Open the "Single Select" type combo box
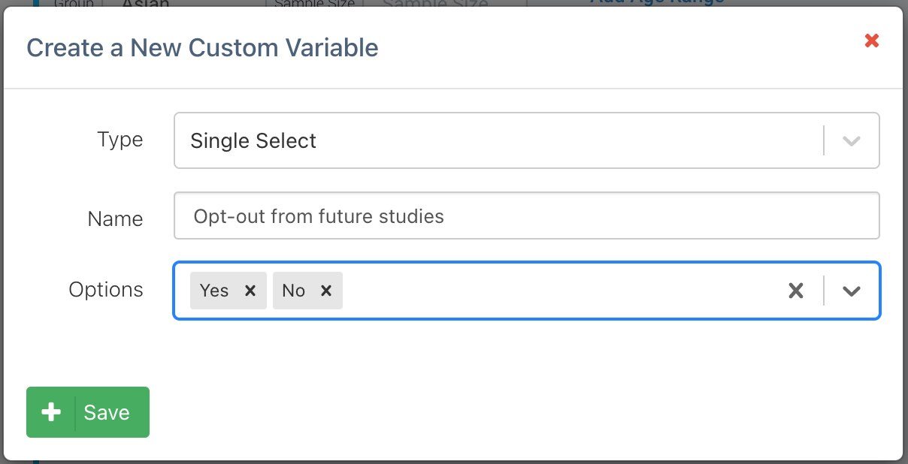Viewport: 908px width, 464px height. pos(496,140)
